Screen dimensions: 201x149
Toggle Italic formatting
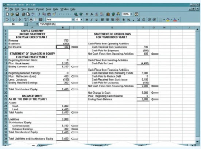click(x=92, y=20)
